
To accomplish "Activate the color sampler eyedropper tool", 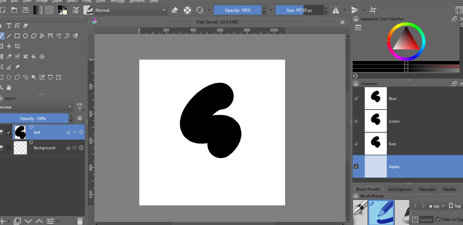I will point(9,57).
